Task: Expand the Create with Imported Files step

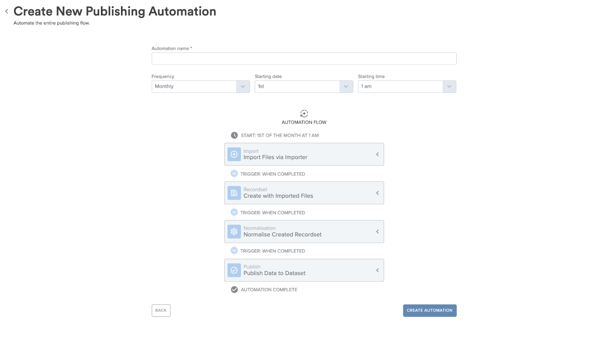Action: [377, 193]
